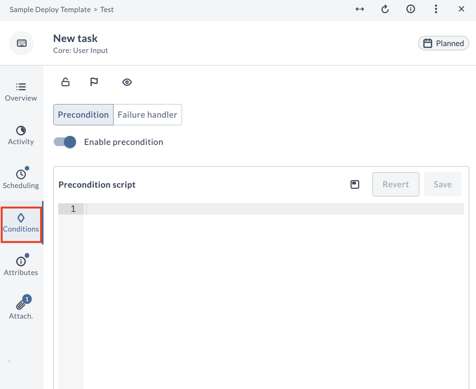Screen dimensions: 476x389
Task: Open the info circle icon in header
Action: [x=411, y=9]
